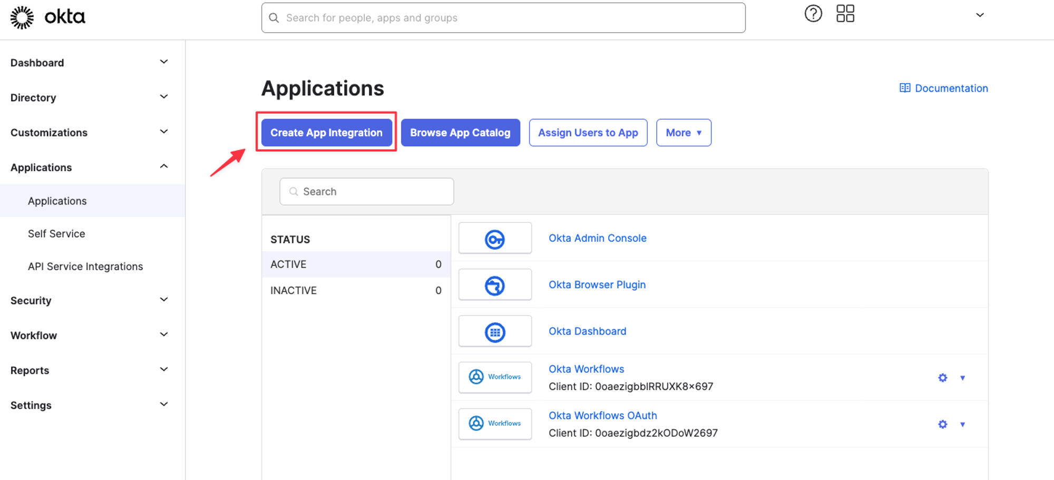Image resolution: width=1054 pixels, height=480 pixels.
Task: Open the Okta Workflows OAuth link
Action: click(x=603, y=415)
